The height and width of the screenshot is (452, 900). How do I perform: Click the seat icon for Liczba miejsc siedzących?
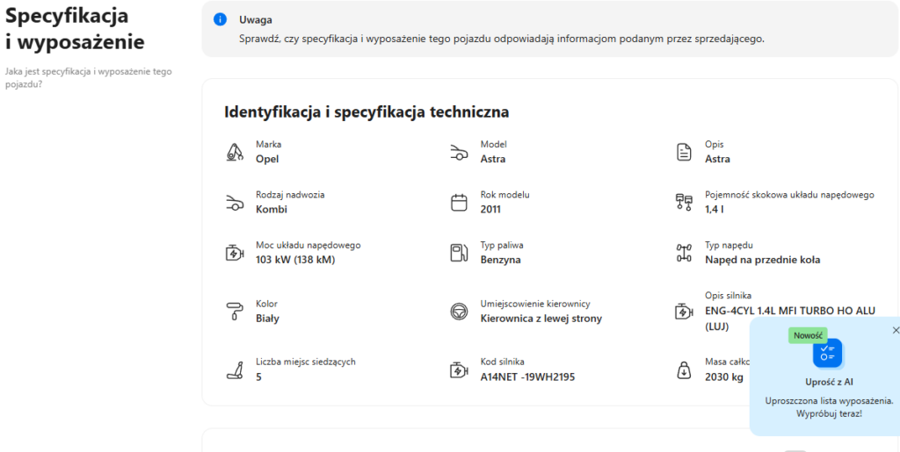[x=235, y=369]
